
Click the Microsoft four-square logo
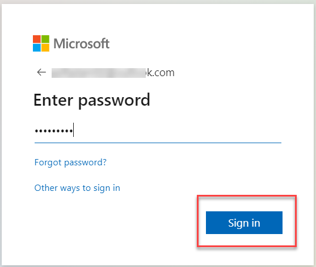[x=41, y=43]
